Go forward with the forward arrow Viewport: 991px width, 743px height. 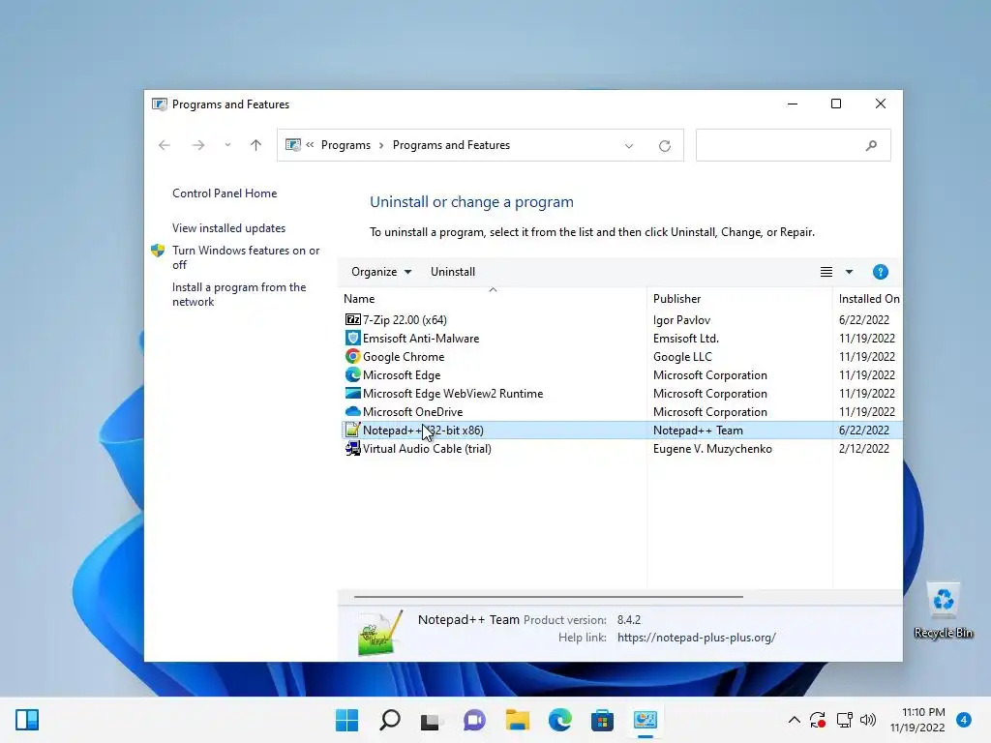coord(197,145)
